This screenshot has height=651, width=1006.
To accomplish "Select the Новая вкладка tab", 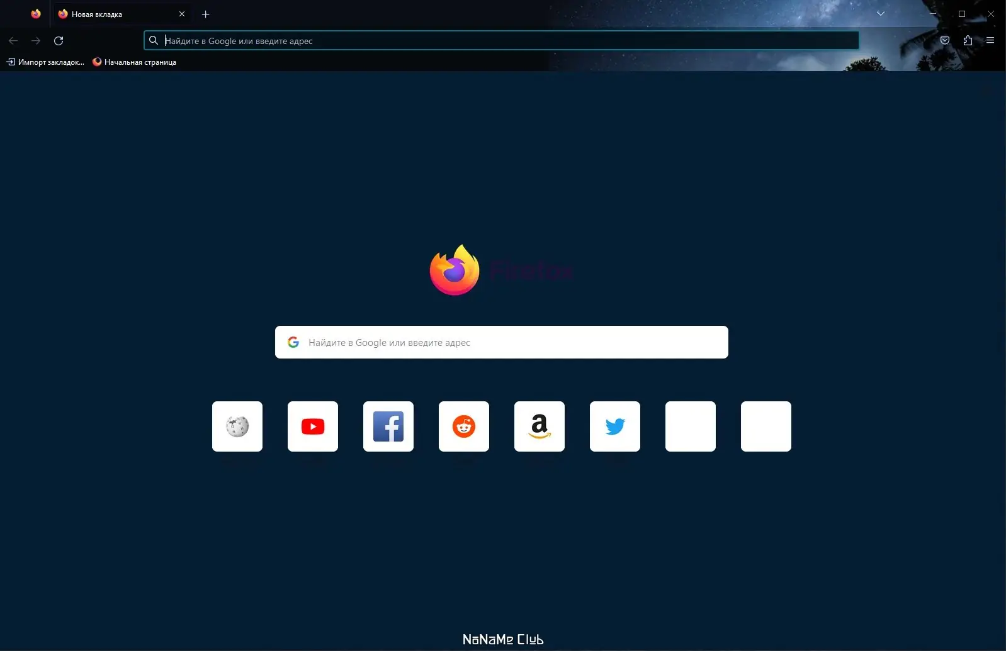I will 122,14.
